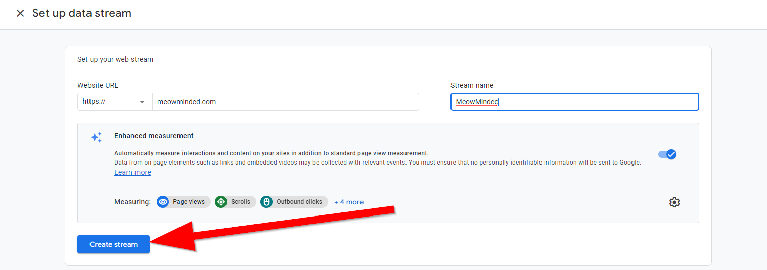
Task: Turn off the Enhanced measurement toggle
Action: [x=667, y=154]
